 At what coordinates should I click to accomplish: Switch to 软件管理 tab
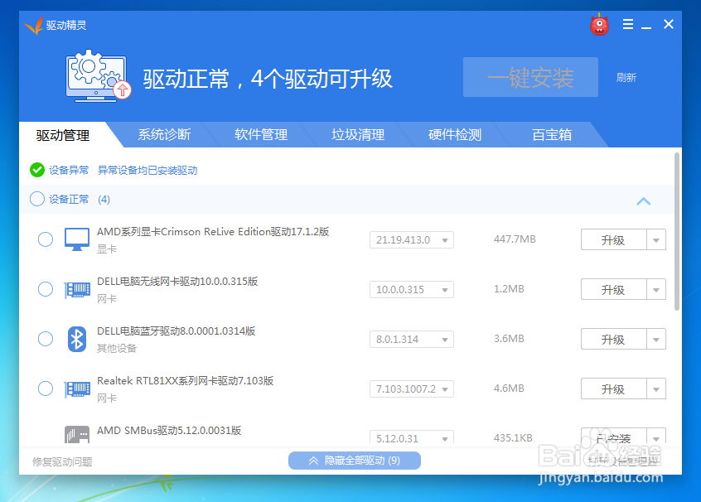[261, 134]
